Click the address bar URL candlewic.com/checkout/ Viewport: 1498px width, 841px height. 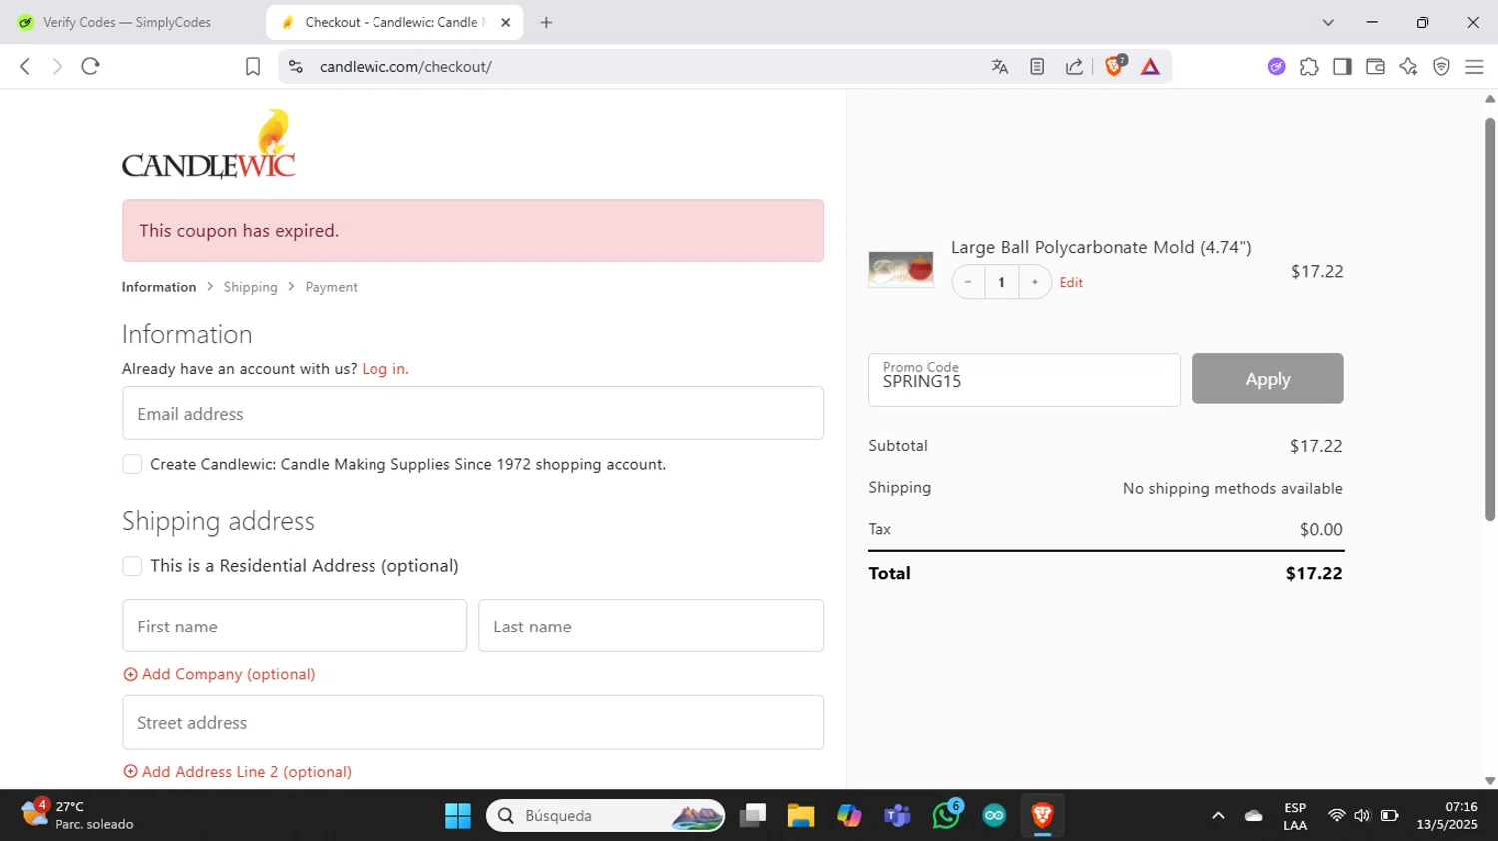[x=405, y=67]
